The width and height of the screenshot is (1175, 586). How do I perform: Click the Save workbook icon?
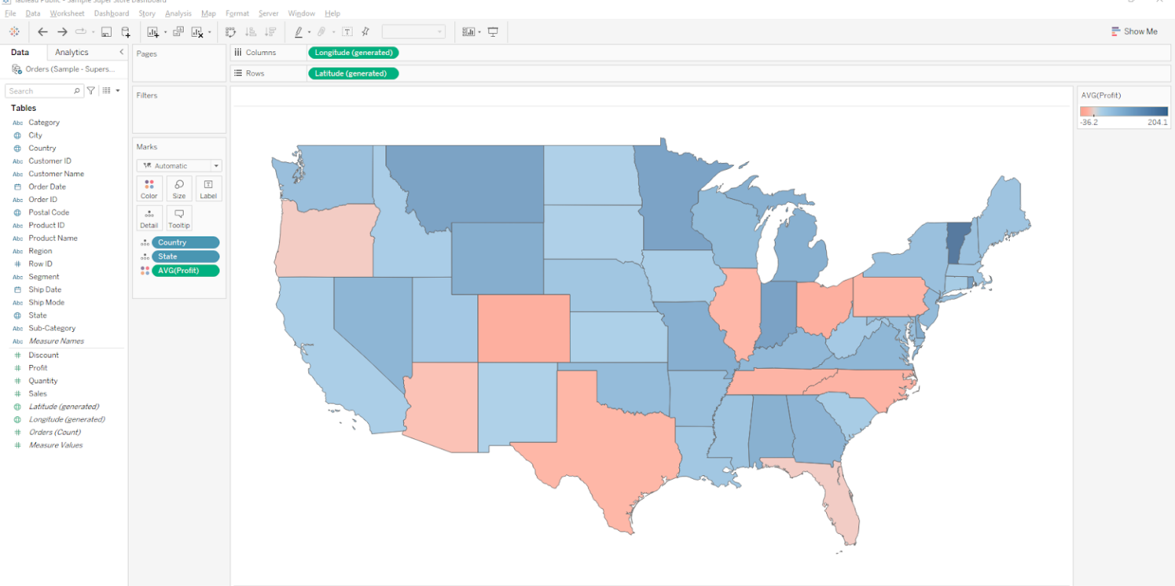(x=106, y=31)
